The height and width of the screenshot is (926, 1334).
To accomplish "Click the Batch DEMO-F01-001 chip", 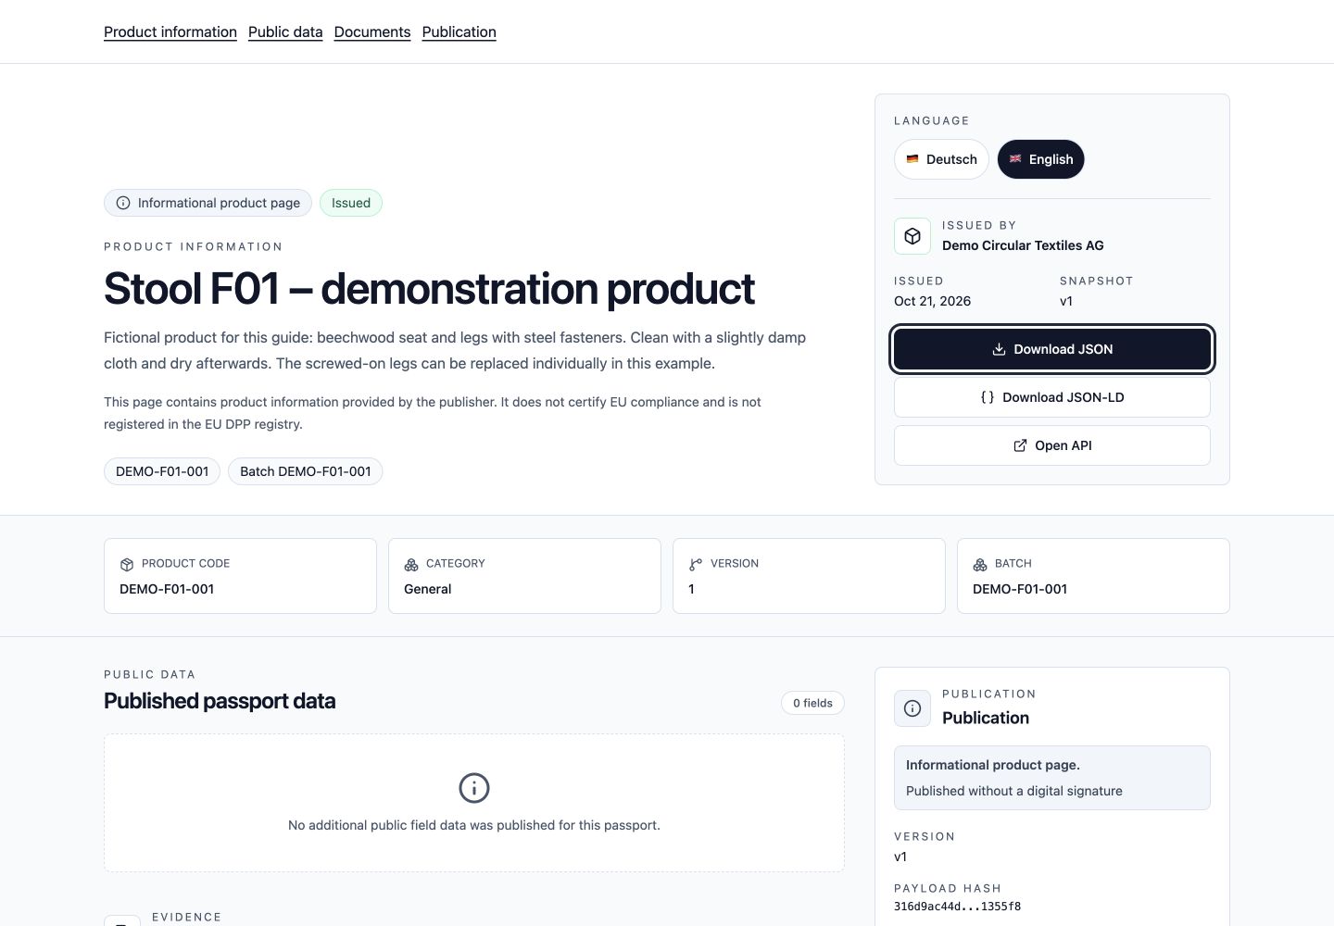I will [306, 471].
